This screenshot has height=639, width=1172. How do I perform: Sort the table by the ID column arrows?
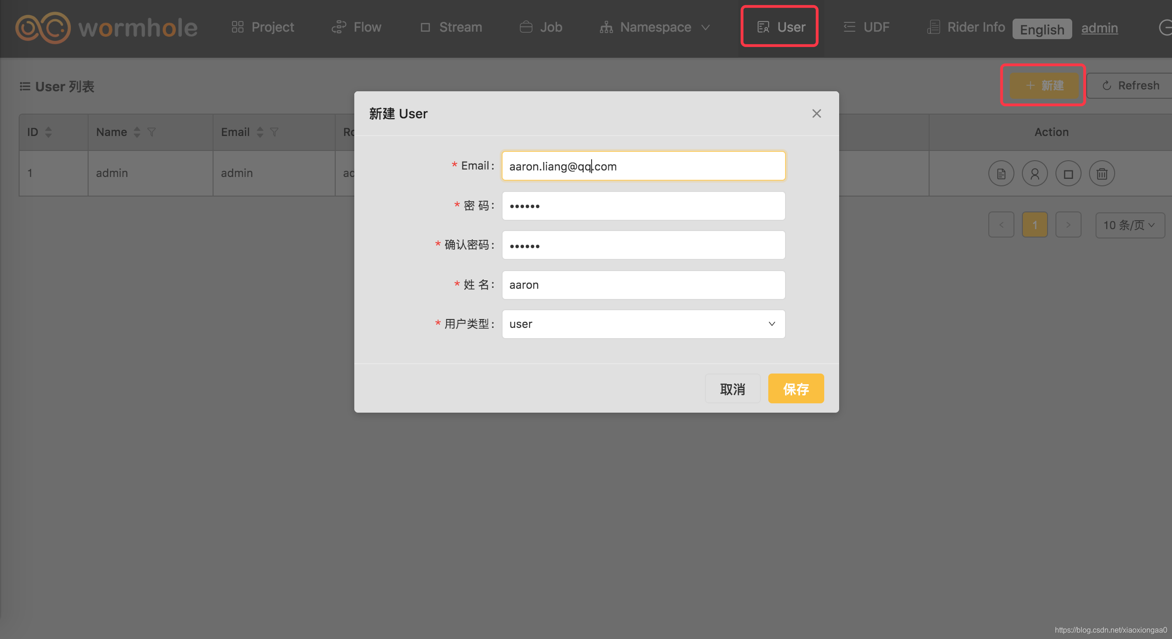(48, 132)
